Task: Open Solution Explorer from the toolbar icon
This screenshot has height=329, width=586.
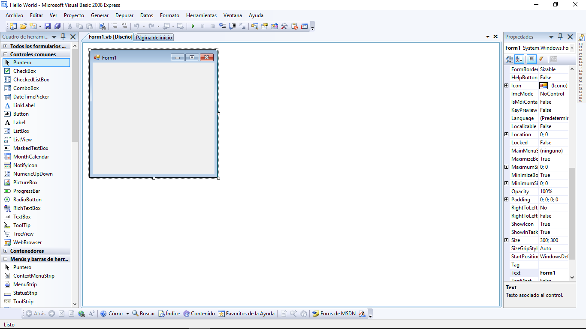Action: click(255, 26)
